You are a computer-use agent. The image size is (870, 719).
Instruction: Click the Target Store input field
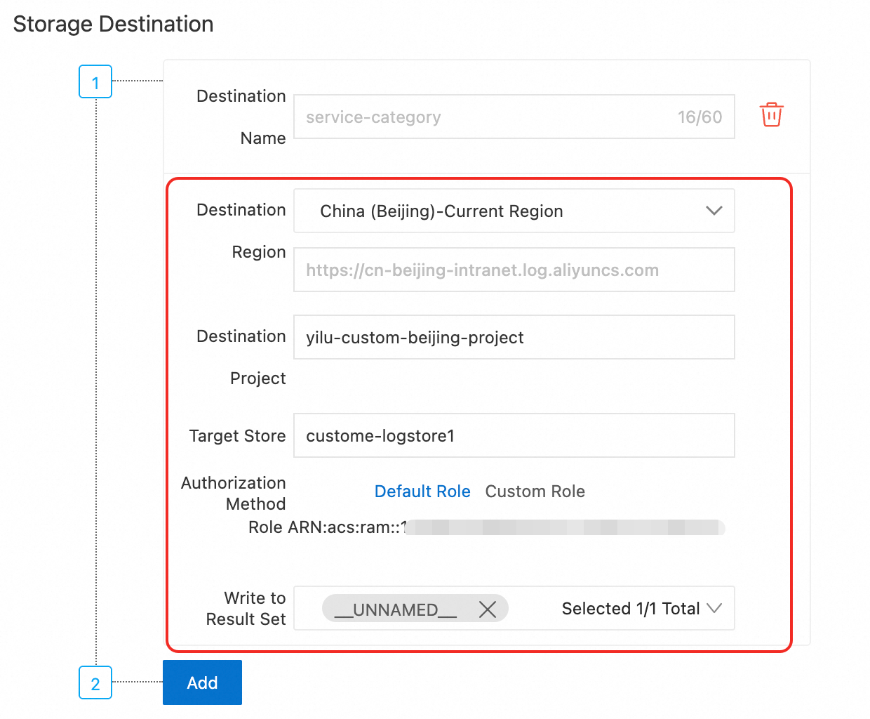tap(514, 435)
